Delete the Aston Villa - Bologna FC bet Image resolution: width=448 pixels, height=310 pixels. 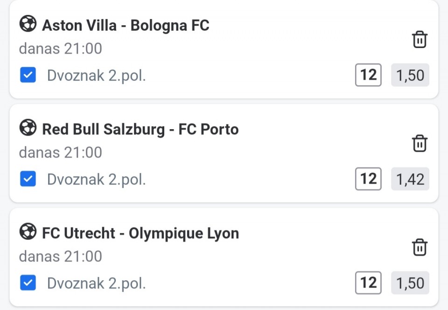click(x=420, y=40)
